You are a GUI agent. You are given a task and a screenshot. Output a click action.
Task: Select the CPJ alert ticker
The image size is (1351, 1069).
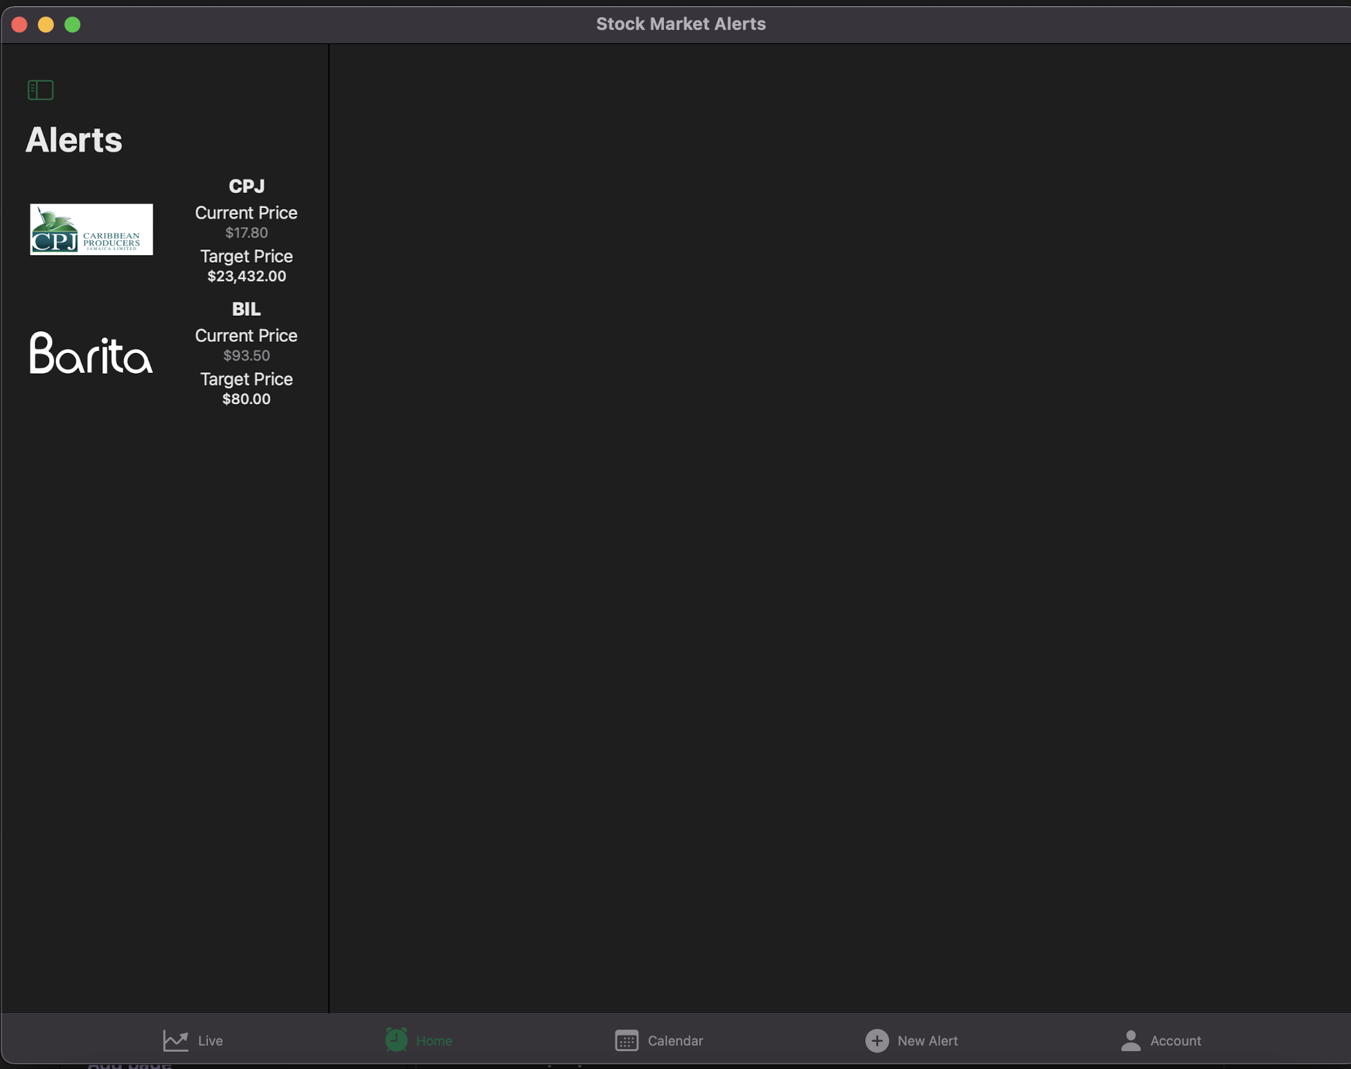[x=247, y=186]
